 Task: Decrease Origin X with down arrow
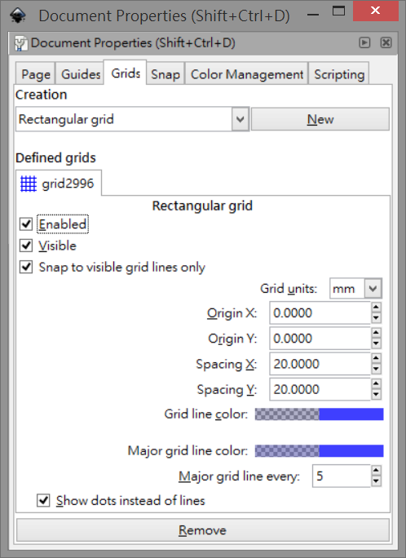376,318
